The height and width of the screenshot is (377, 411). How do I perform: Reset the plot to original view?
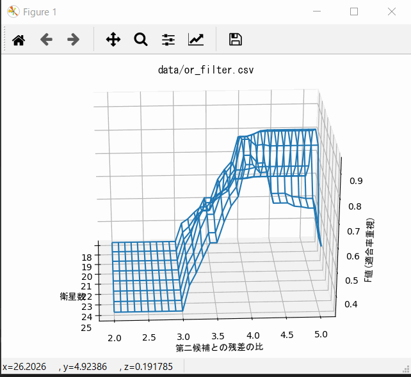point(19,40)
